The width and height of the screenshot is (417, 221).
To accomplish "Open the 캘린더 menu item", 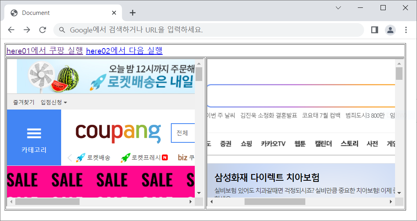I will [x=323, y=144].
